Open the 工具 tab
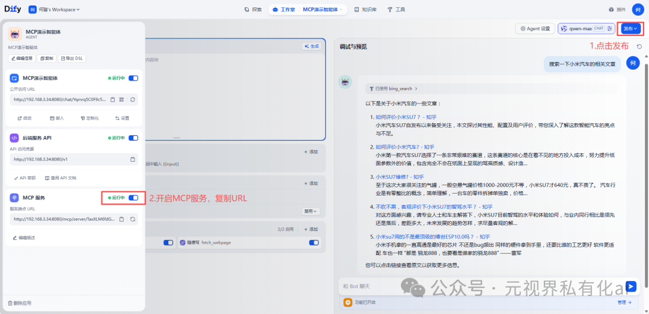 pyautogui.click(x=396, y=9)
